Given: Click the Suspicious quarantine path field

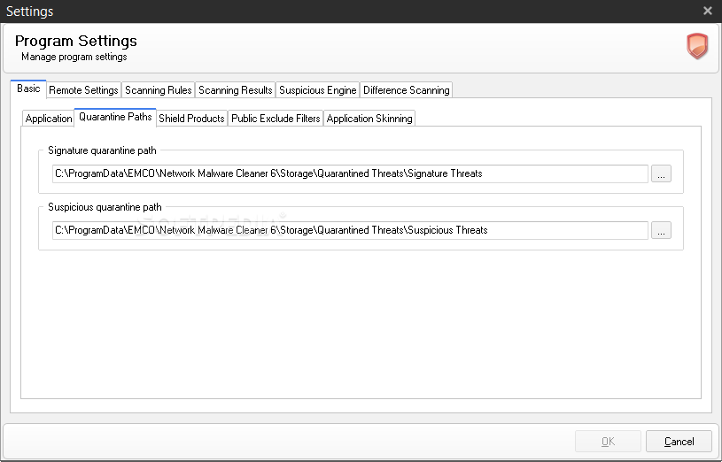Looking at the screenshot, I should (350, 230).
